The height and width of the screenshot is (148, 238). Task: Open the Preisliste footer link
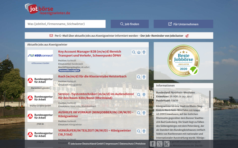140,144
